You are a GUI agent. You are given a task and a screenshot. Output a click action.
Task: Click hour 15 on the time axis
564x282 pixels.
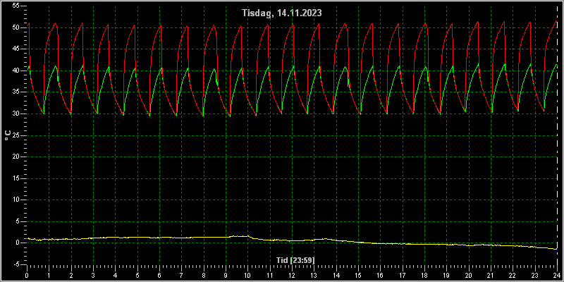point(358,276)
